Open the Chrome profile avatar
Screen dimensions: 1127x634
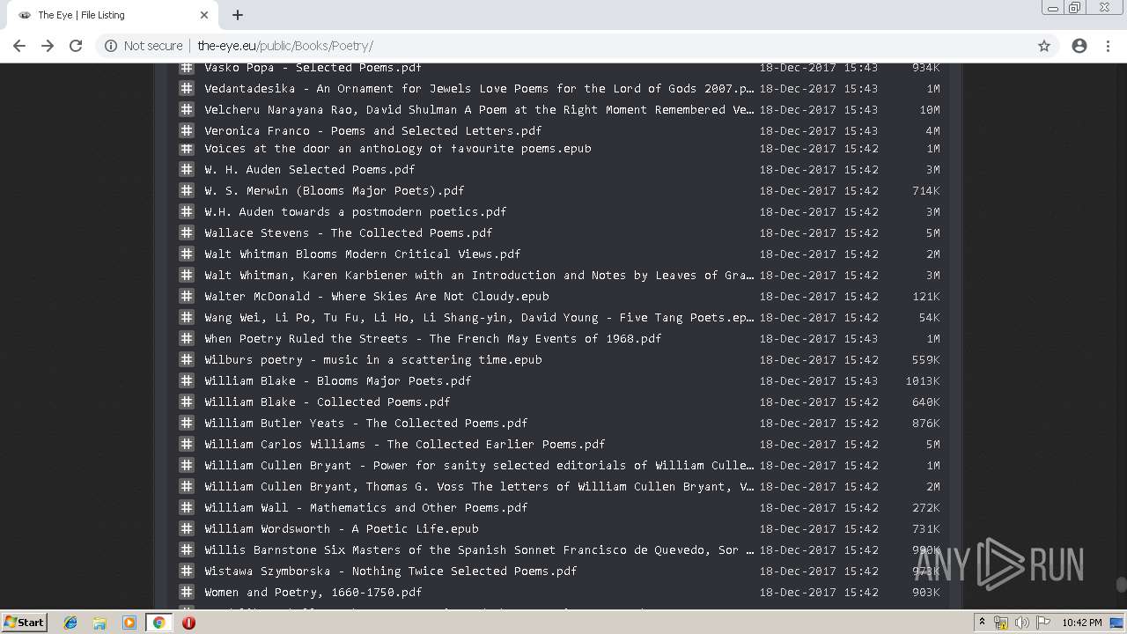(1079, 46)
